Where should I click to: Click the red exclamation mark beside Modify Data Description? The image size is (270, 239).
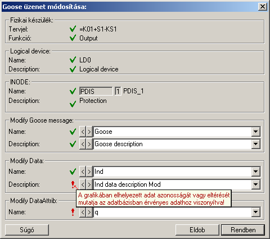[73, 184]
